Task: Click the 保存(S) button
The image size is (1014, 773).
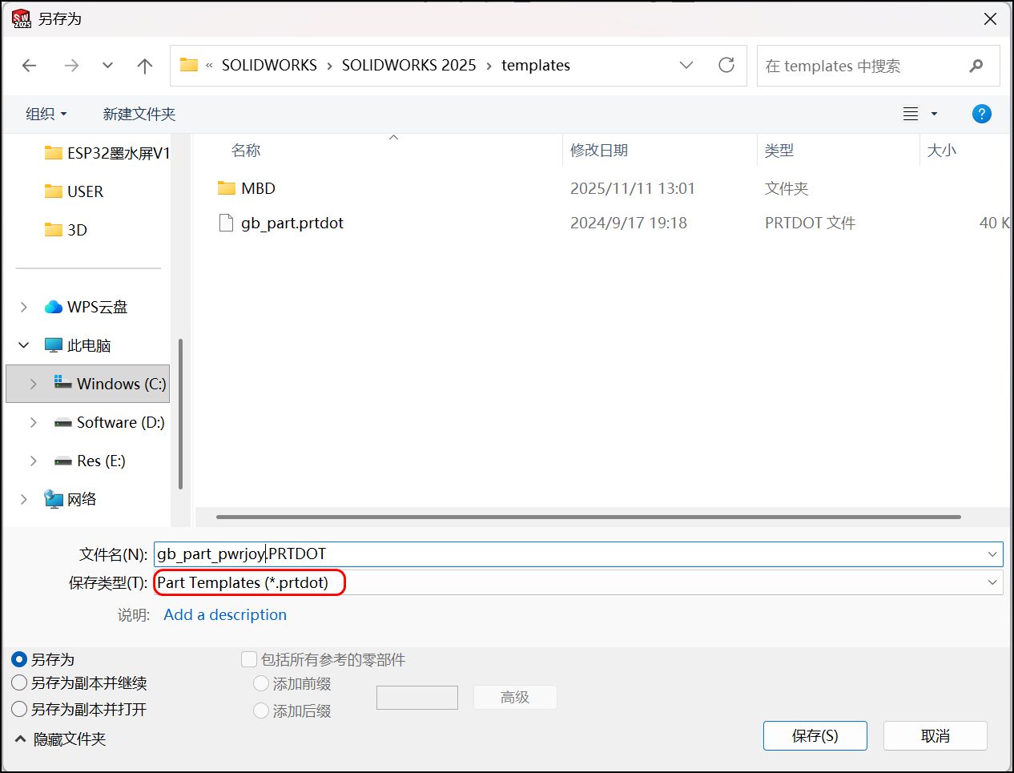Action: [815, 736]
